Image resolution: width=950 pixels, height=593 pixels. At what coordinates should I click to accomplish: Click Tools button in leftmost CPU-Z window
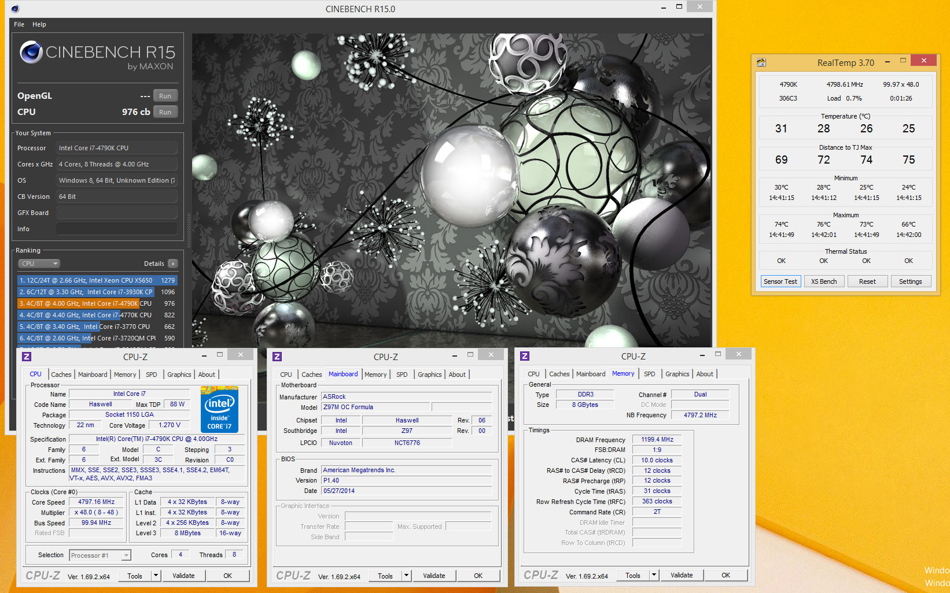[135, 576]
